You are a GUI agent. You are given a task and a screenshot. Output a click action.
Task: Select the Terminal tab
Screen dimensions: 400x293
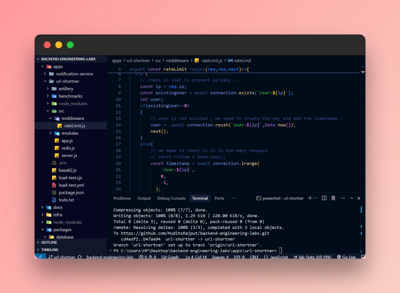(200, 198)
